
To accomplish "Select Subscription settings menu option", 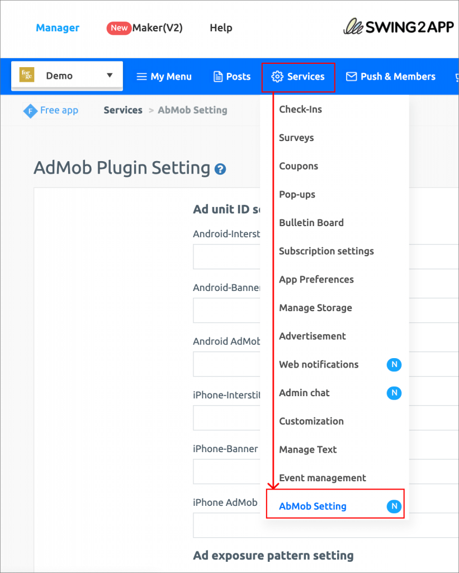I will click(326, 251).
